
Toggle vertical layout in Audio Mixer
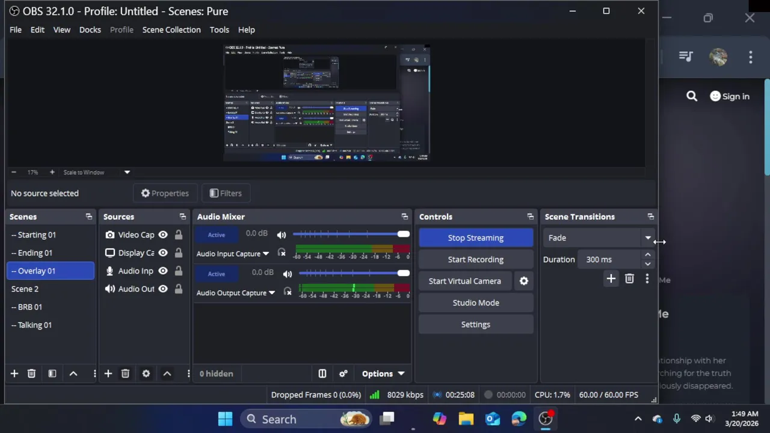pos(322,373)
